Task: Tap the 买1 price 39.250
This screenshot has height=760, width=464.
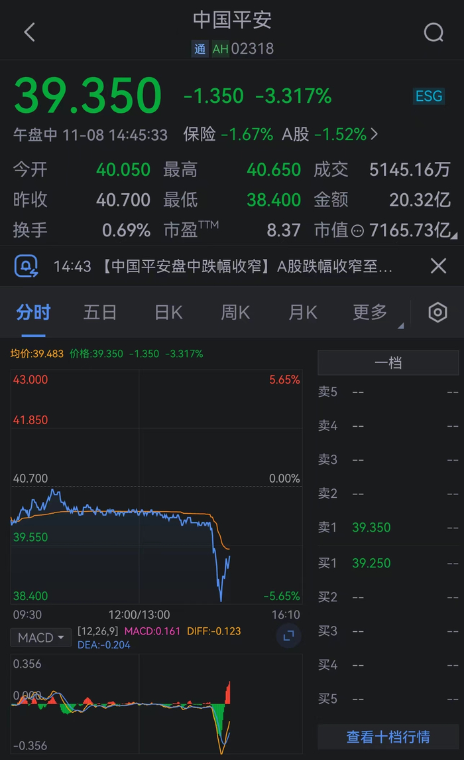Action: [x=371, y=564]
